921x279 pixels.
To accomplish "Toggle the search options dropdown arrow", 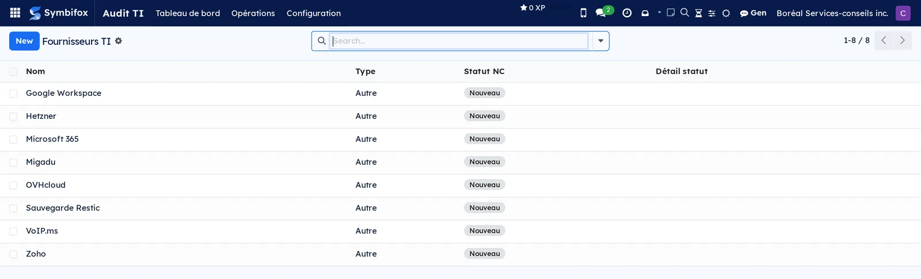I will pos(600,41).
